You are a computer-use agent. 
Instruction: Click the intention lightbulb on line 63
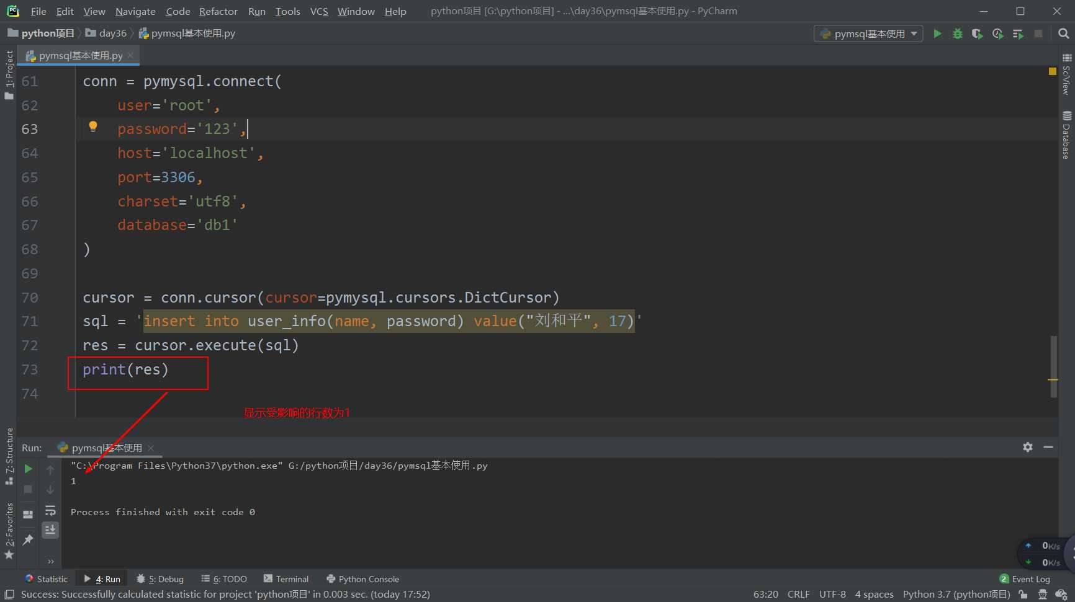[x=93, y=126]
